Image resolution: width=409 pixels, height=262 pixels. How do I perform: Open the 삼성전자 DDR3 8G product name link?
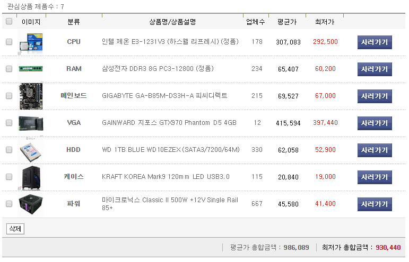click(x=158, y=69)
